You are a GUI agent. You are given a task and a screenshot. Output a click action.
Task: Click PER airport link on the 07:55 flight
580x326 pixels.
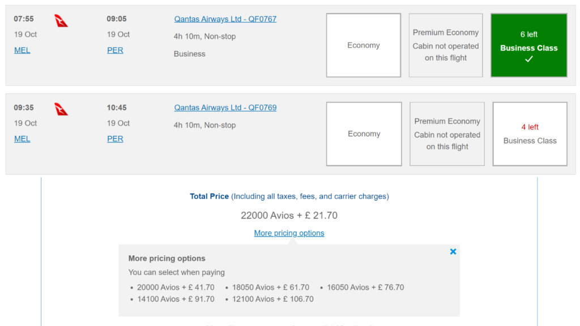[x=115, y=50]
